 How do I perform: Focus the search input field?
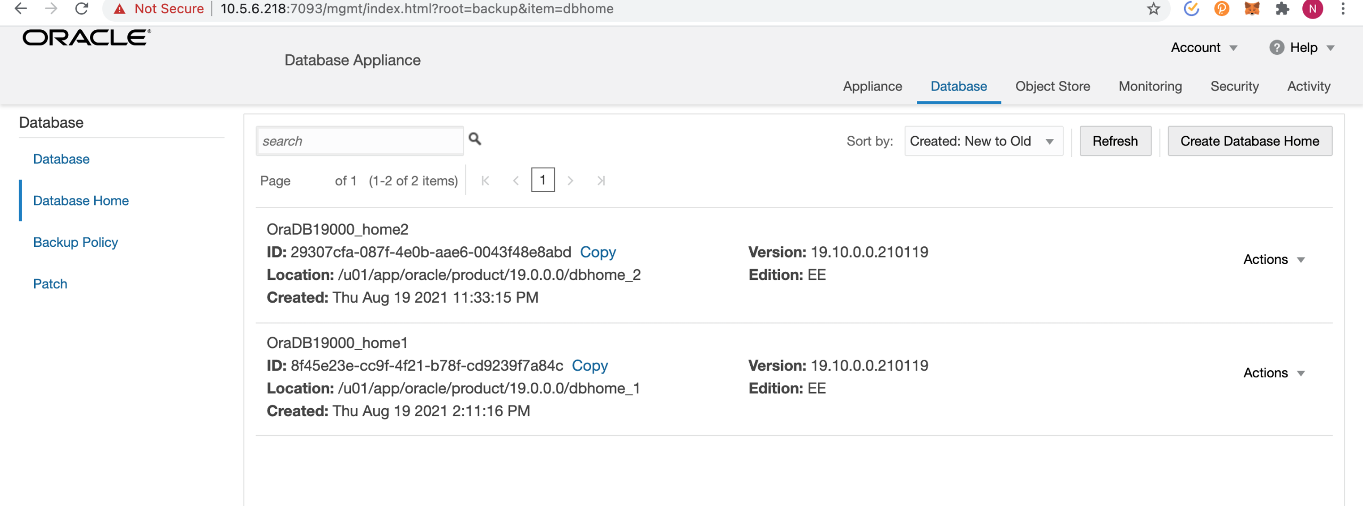click(x=360, y=141)
